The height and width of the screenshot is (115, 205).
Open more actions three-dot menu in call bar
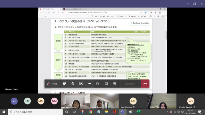89,84
